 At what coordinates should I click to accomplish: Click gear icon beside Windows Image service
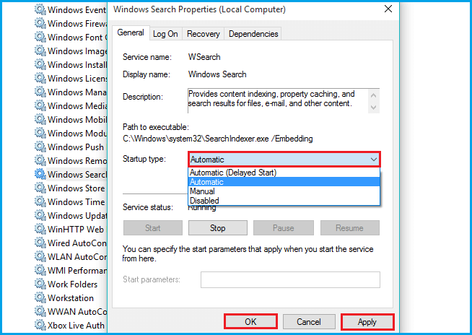40,51
